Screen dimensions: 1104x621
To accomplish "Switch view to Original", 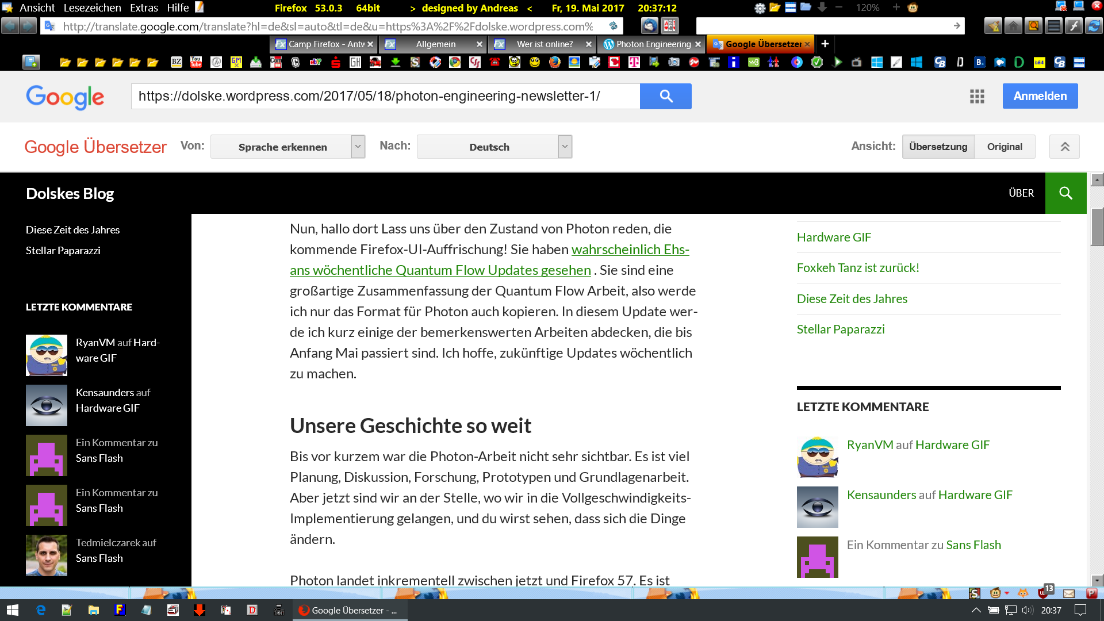I will click(x=1005, y=147).
